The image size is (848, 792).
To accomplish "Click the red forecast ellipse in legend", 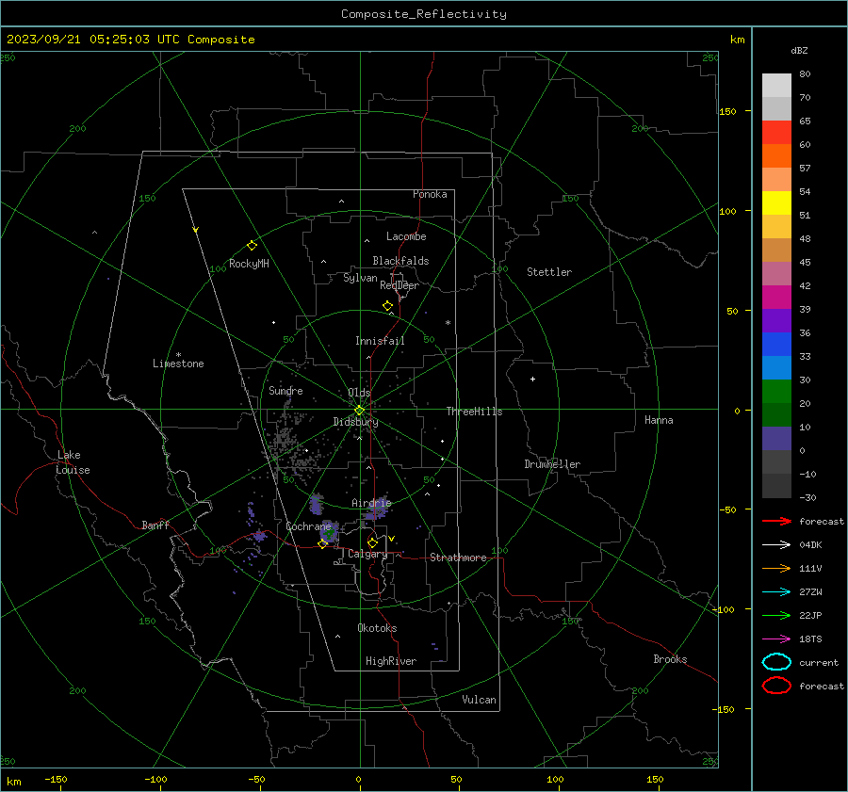I will tap(776, 686).
